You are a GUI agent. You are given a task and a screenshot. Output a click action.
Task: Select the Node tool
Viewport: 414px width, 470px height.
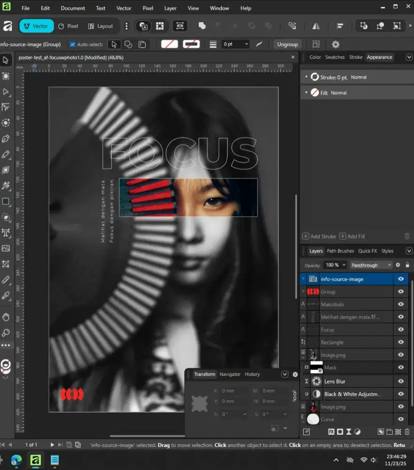tap(6, 92)
